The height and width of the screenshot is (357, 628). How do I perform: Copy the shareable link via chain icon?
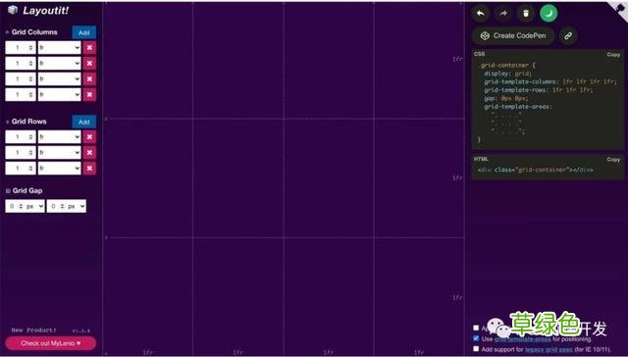[568, 35]
